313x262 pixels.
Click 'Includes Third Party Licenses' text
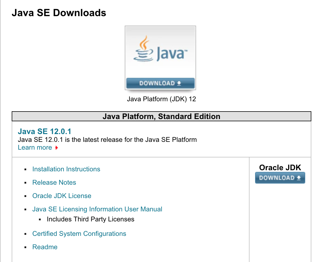tap(91, 219)
